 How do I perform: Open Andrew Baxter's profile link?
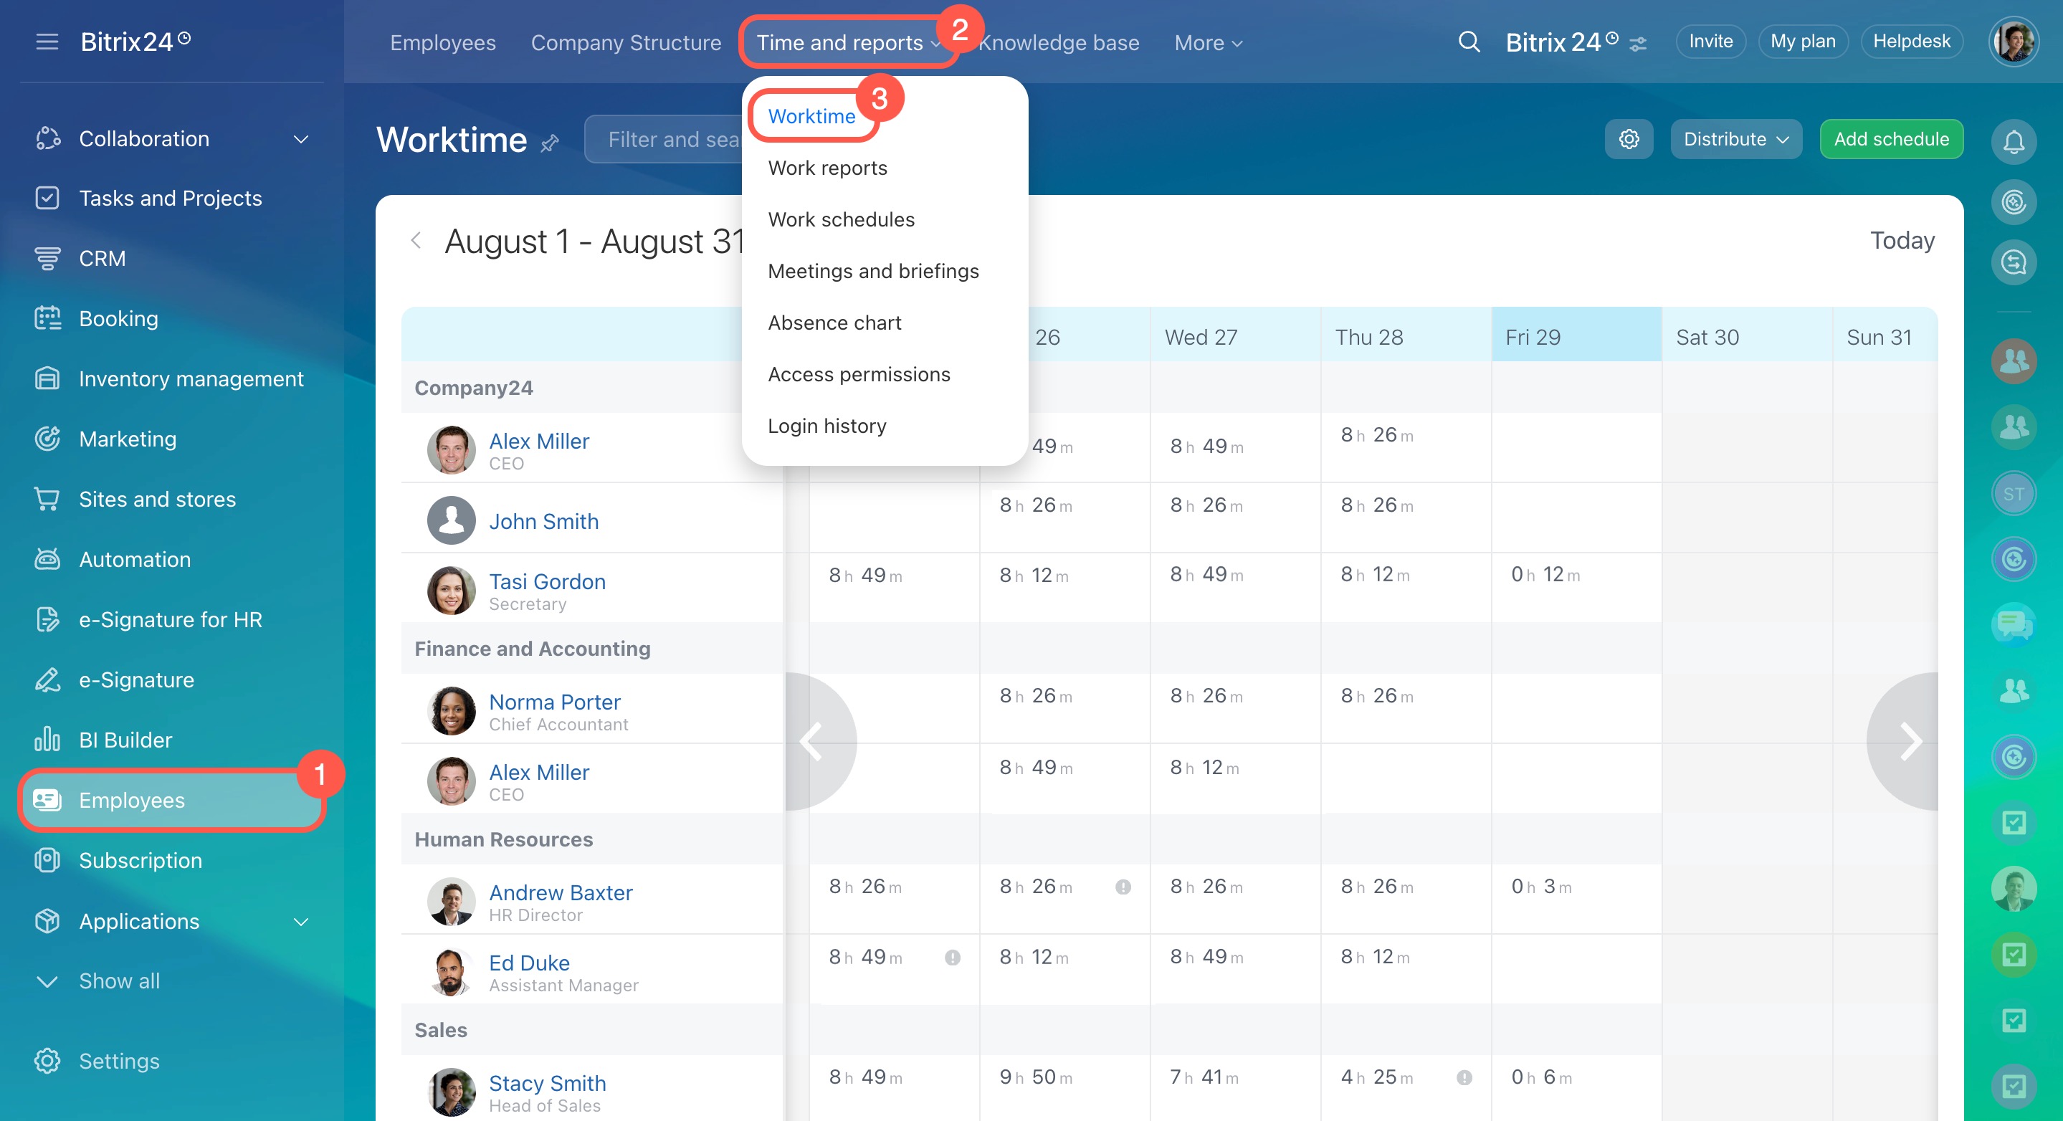561,893
